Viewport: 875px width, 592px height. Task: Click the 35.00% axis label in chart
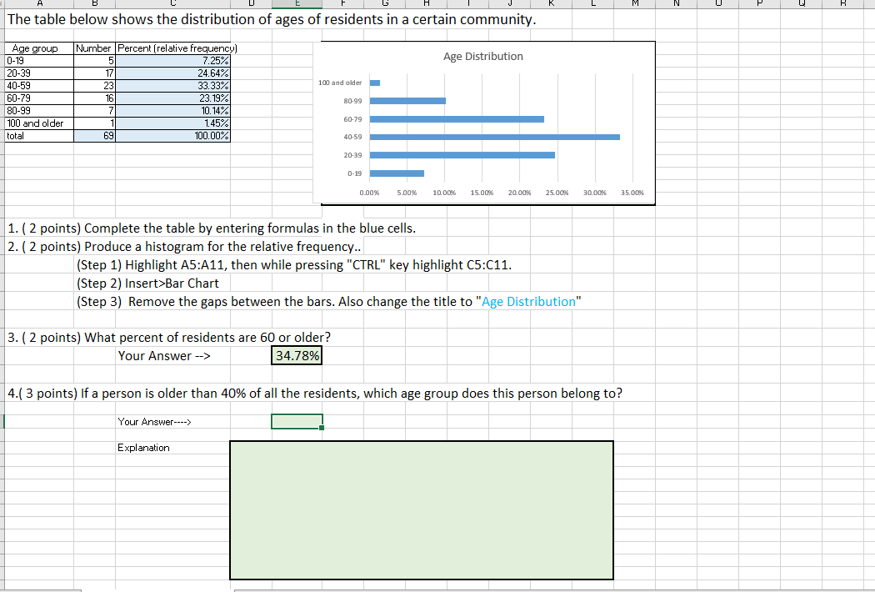pyautogui.click(x=632, y=193)
